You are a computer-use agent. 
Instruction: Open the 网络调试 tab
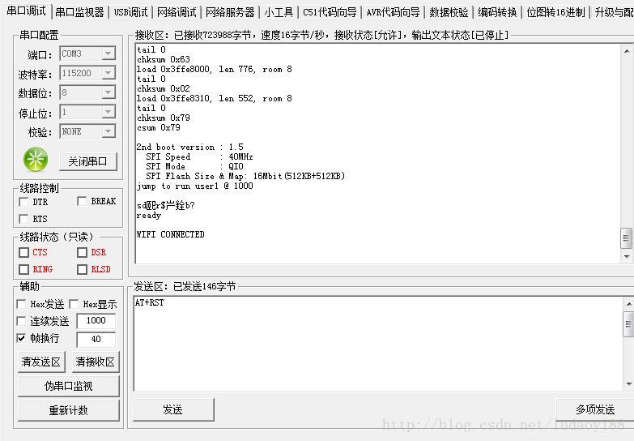coord(177,12)
